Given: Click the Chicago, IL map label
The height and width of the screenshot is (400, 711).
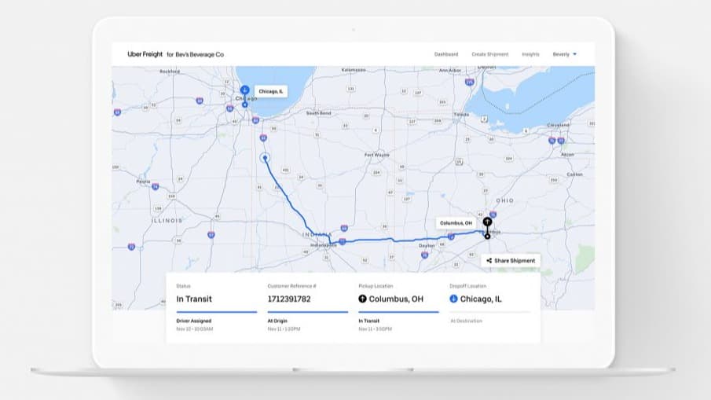Looking at the screenshot, I should (271, 91).
